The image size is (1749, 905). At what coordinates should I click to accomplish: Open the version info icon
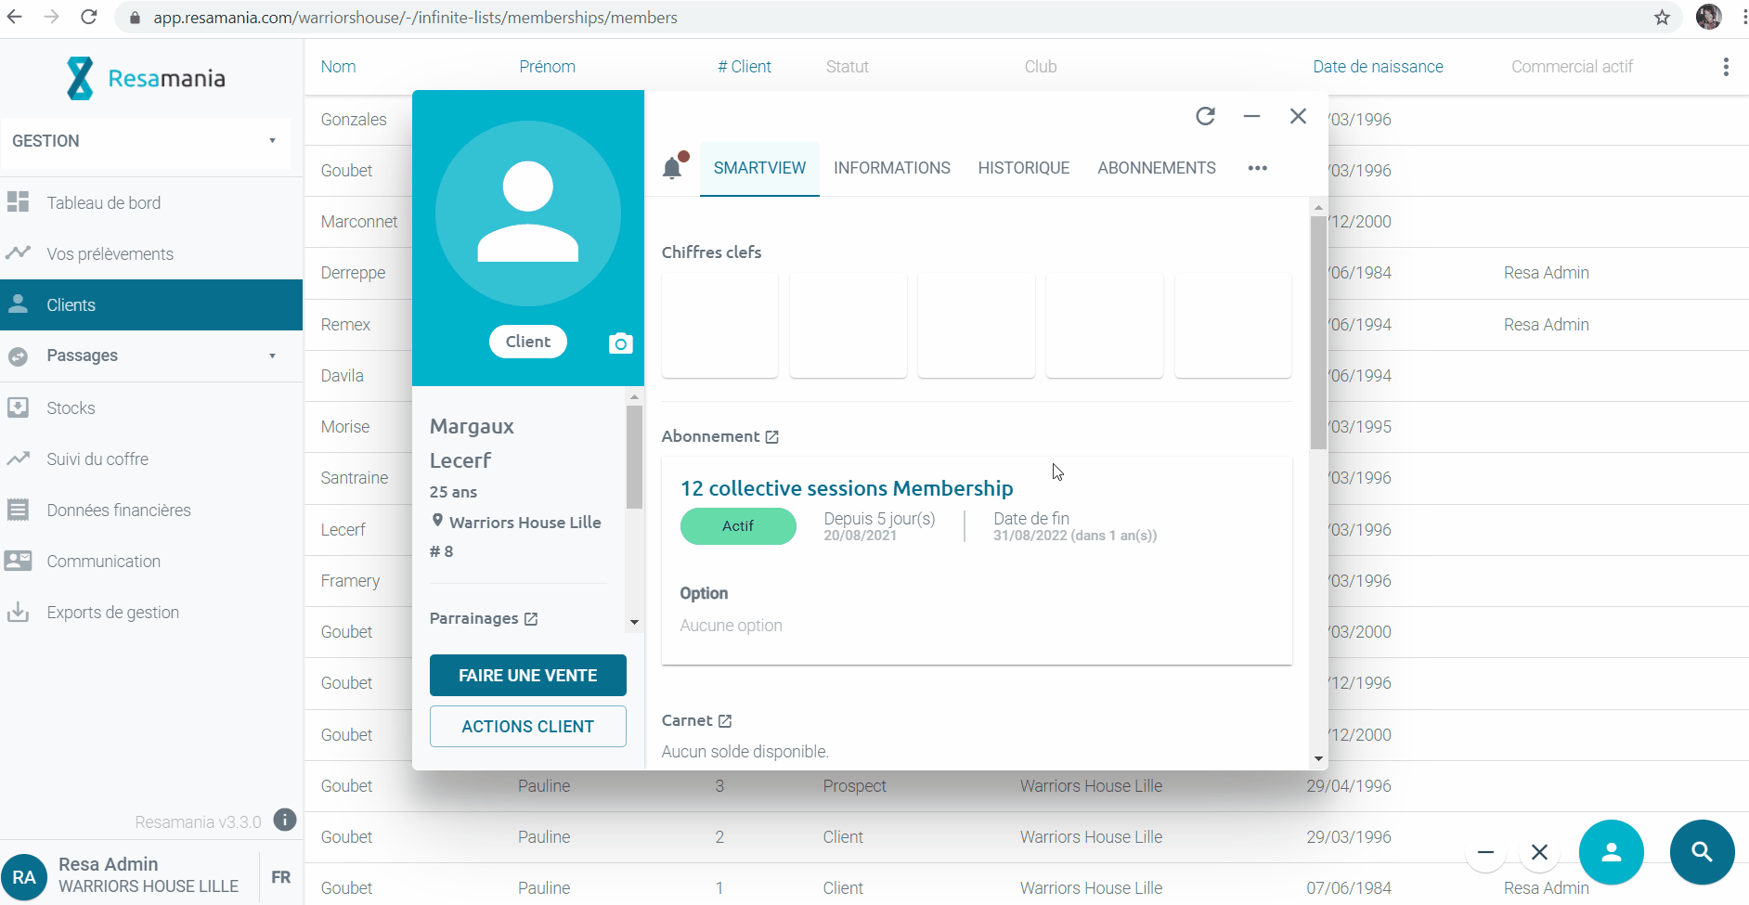pos(285,821)
